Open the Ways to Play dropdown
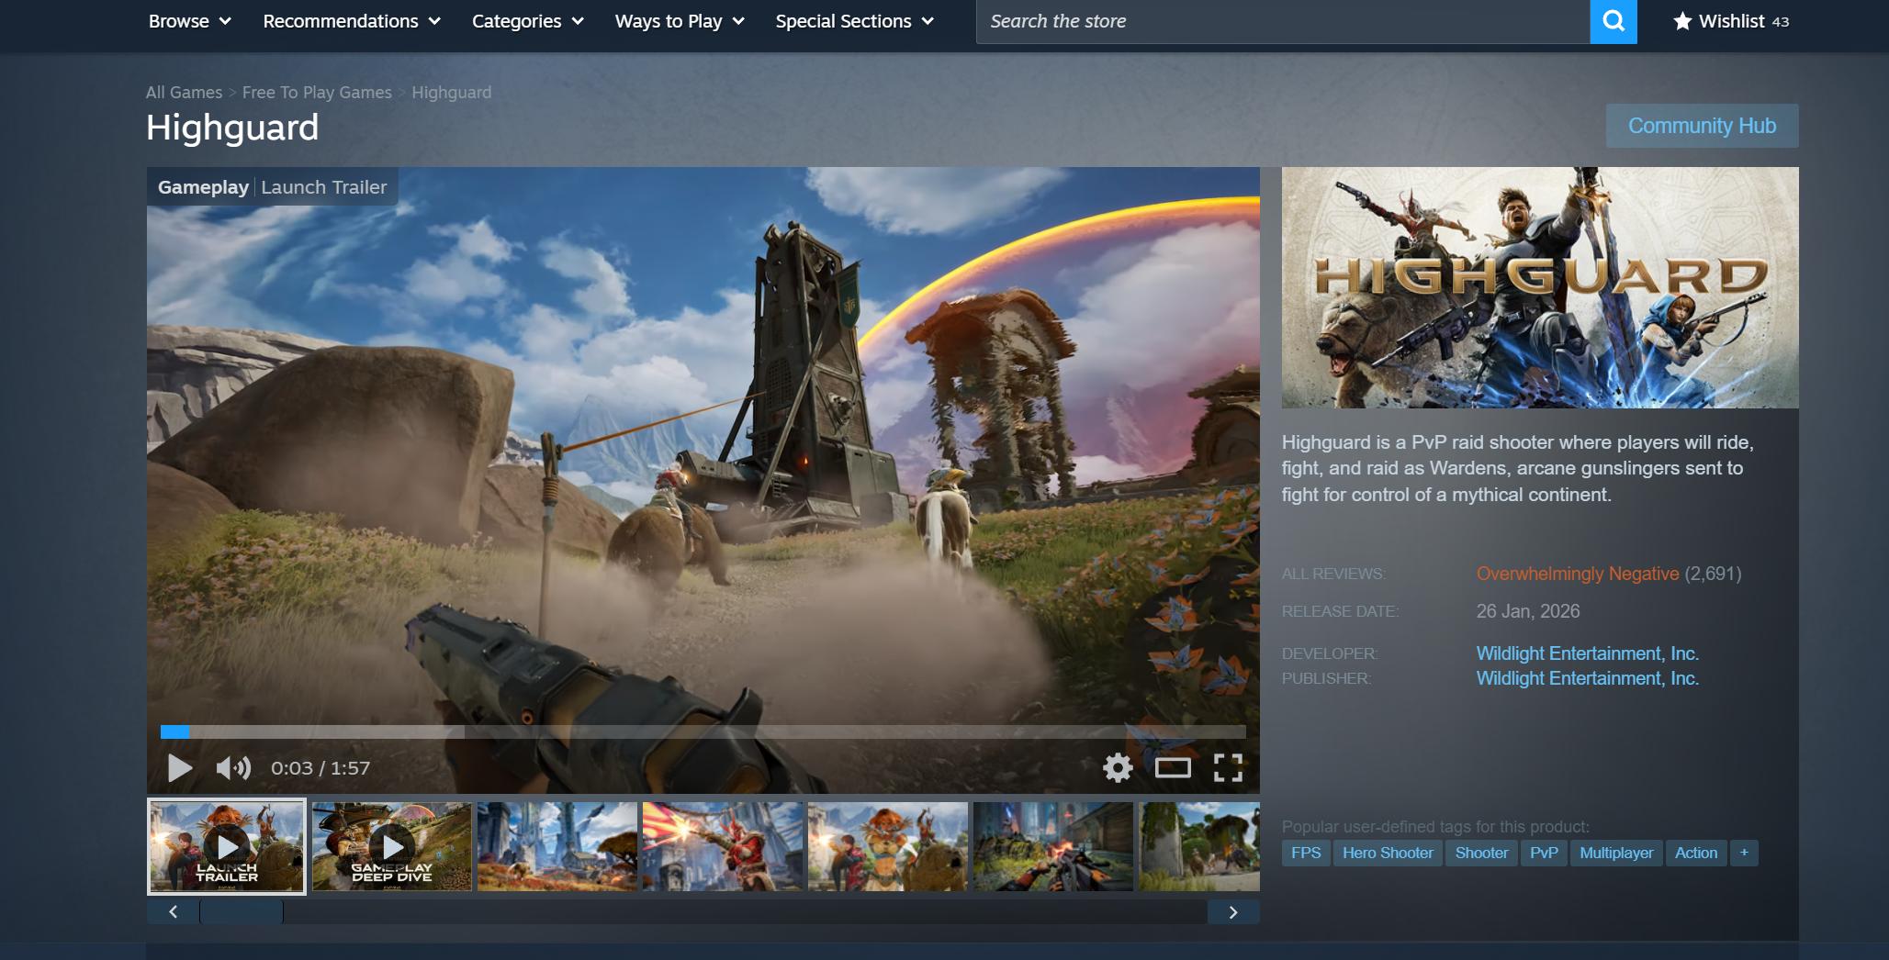 point(680,21)
